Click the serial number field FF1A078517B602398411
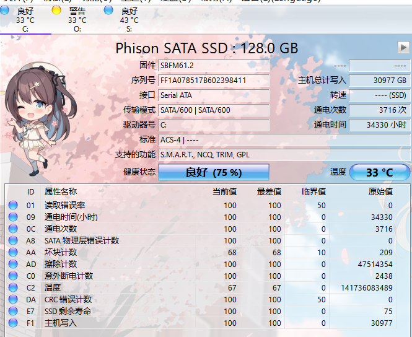The width and height of the screenshot is (412, 337). 214,81
